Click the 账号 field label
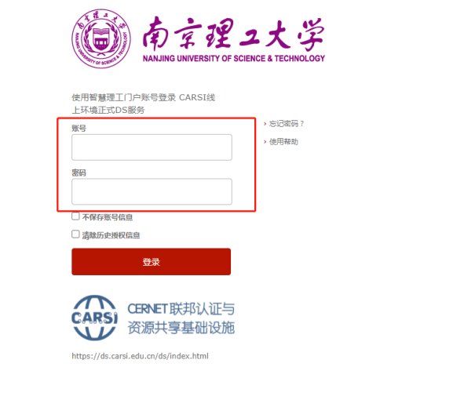This screenshot has width=475, height=407. (x=79, y=129)
